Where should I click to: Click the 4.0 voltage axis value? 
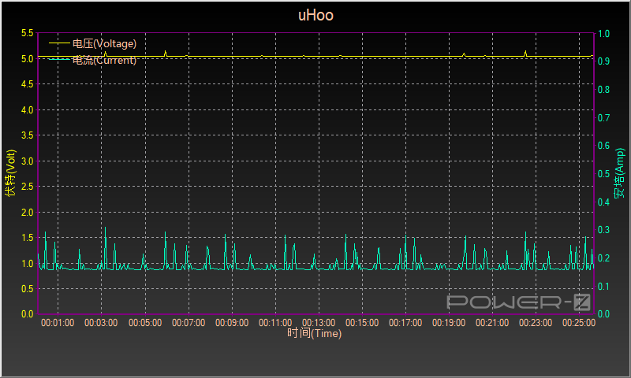tap(28, 109)
